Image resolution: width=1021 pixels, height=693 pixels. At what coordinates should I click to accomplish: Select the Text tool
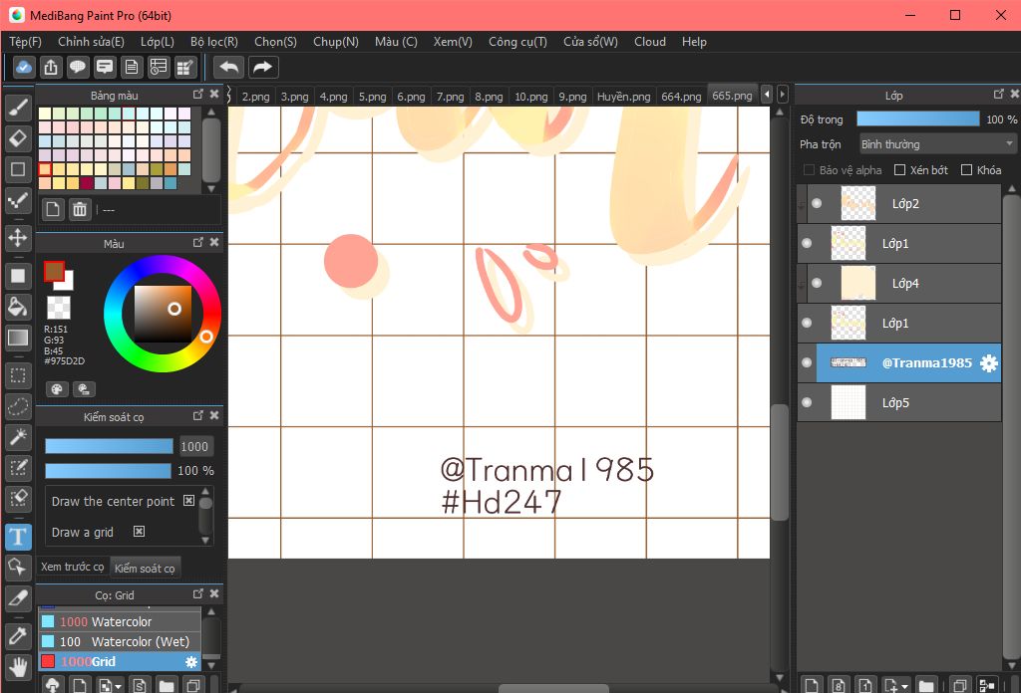tap(18, 537)
